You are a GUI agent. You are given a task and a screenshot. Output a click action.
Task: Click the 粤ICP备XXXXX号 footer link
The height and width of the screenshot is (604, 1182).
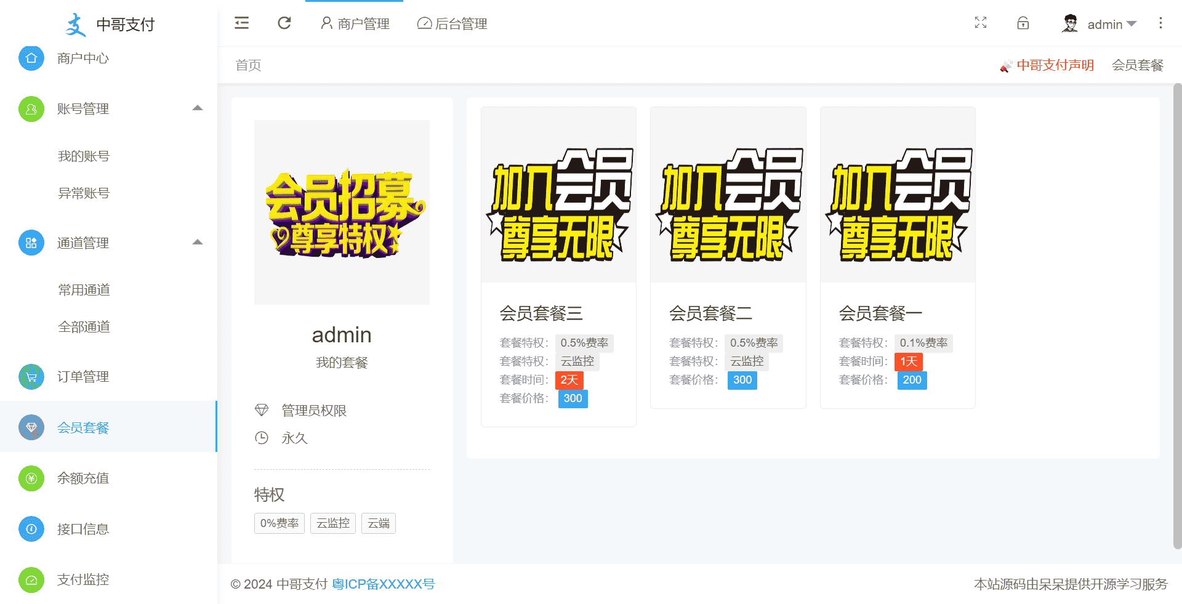[x=383, y=584]
